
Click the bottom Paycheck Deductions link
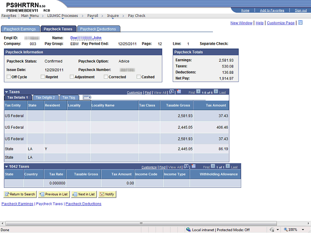coord(84,204)
